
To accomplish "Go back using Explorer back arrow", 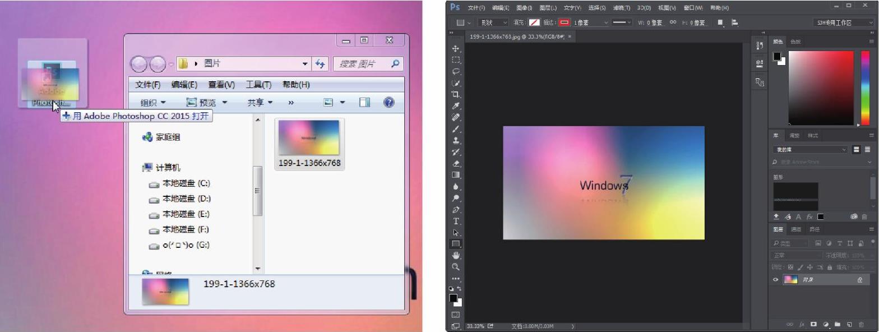I will tap(139, 64).
